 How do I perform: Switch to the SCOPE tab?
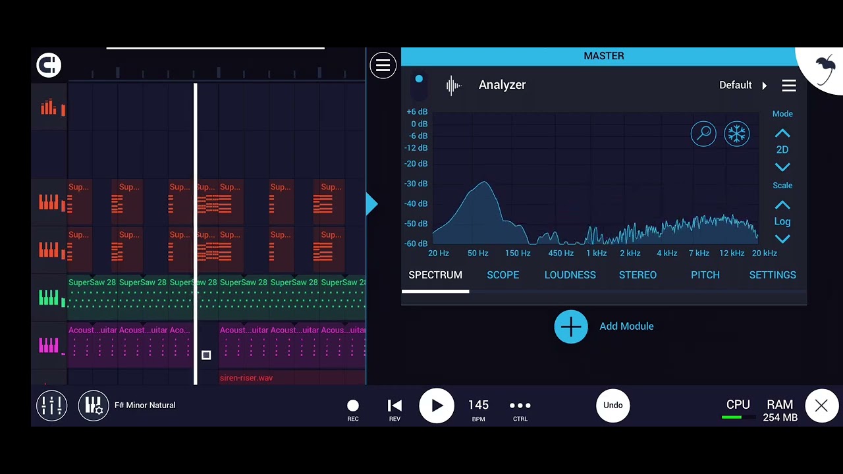coord(503,275)
